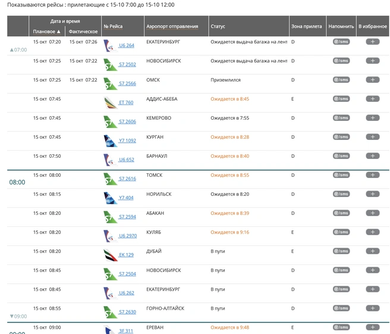
Task: Set SMS reminder for flight ET 760
Action: click(x=341, y=99)
